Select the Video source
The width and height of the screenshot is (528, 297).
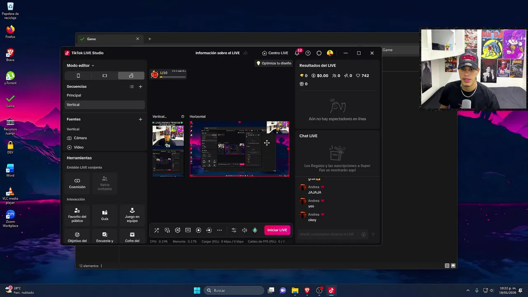pos(105,147)
